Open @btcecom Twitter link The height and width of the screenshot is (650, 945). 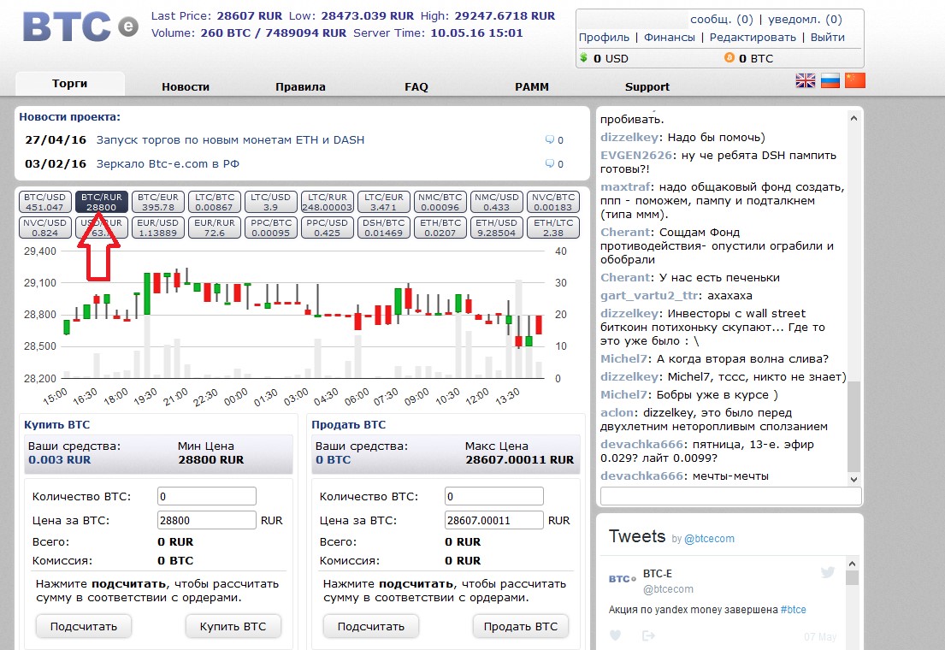pos(709,539)
